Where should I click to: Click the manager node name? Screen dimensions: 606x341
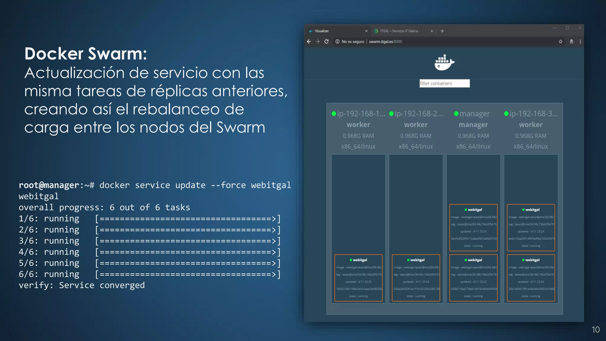click(x=475, y=114)
